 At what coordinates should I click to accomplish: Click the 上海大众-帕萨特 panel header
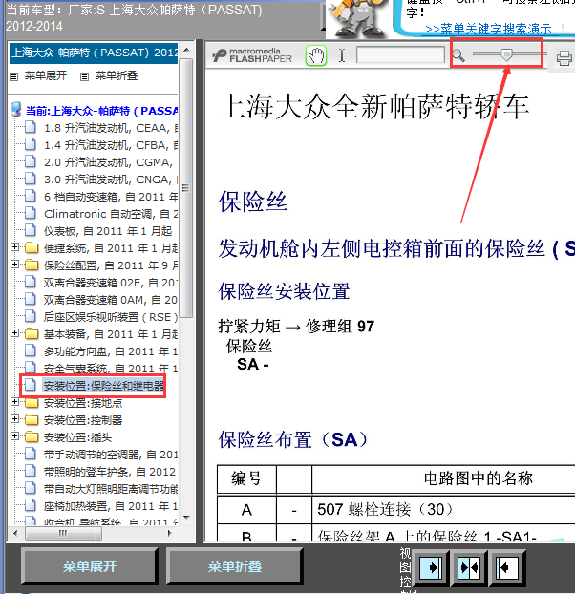(x=94, y=53)
